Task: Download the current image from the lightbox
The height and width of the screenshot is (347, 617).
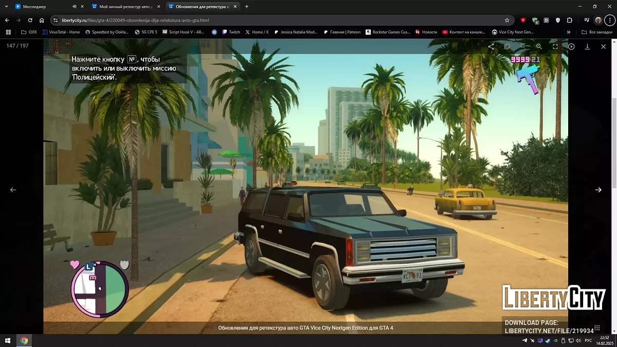Action: point(587,46)
